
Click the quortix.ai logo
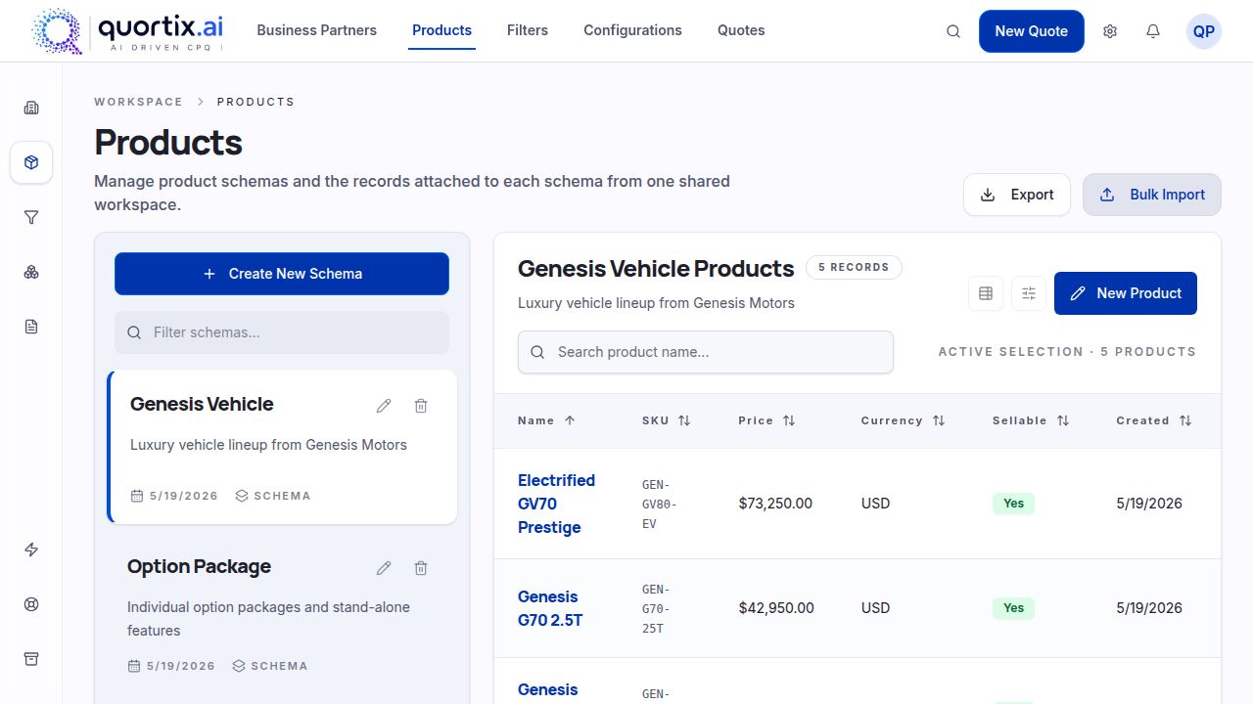[127, 31]
